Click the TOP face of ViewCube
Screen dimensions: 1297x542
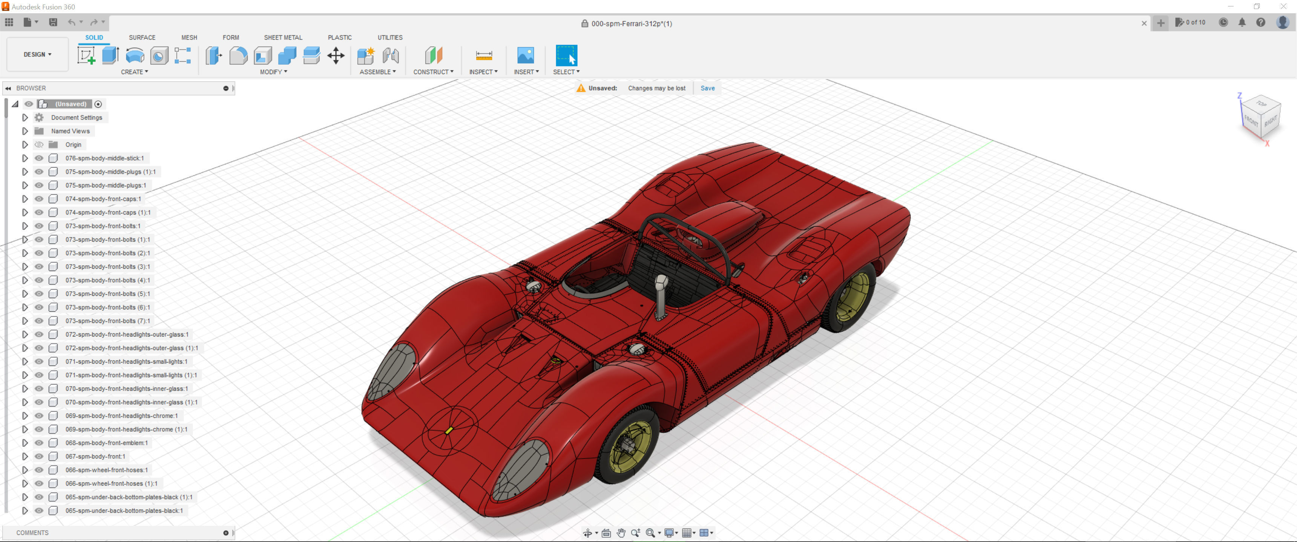click(x=1261, y=104)
